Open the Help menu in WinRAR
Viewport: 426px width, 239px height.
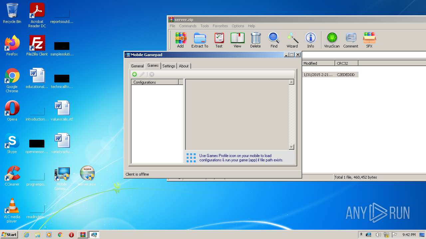coord(252,26)
